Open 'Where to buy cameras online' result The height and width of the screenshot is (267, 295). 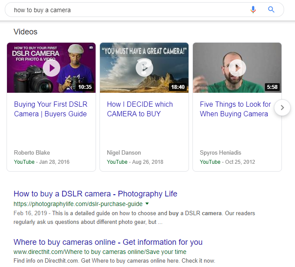pos(108,242)
